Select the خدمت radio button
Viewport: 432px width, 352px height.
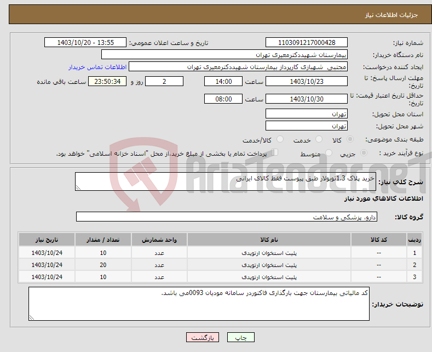tap(319, 139)
